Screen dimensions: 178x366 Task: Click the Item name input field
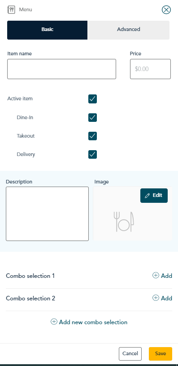point(62,69)
